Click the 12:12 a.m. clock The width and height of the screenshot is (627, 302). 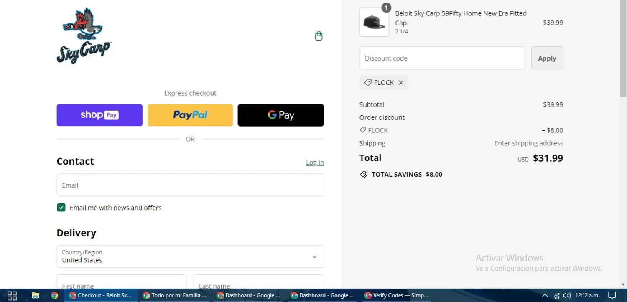click(x=587, y=295)
